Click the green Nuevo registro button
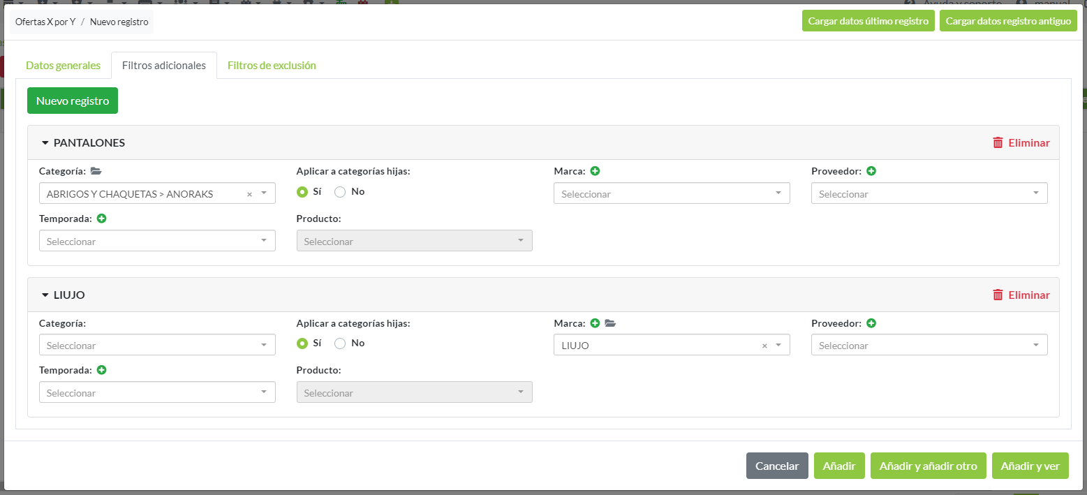Screen dimensions: 1087x495 coord(73,101)
